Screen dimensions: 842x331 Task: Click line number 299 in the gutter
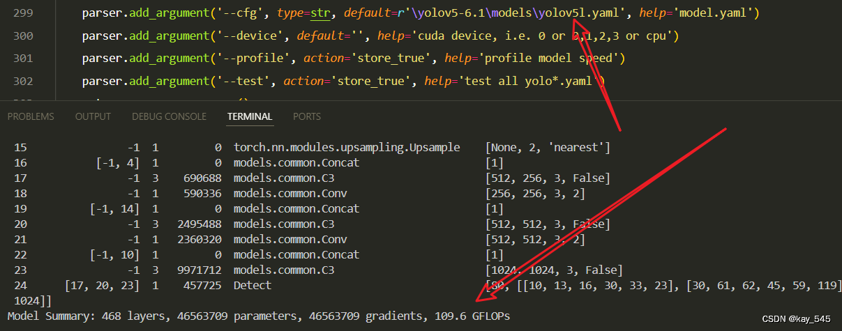(23, 13)
